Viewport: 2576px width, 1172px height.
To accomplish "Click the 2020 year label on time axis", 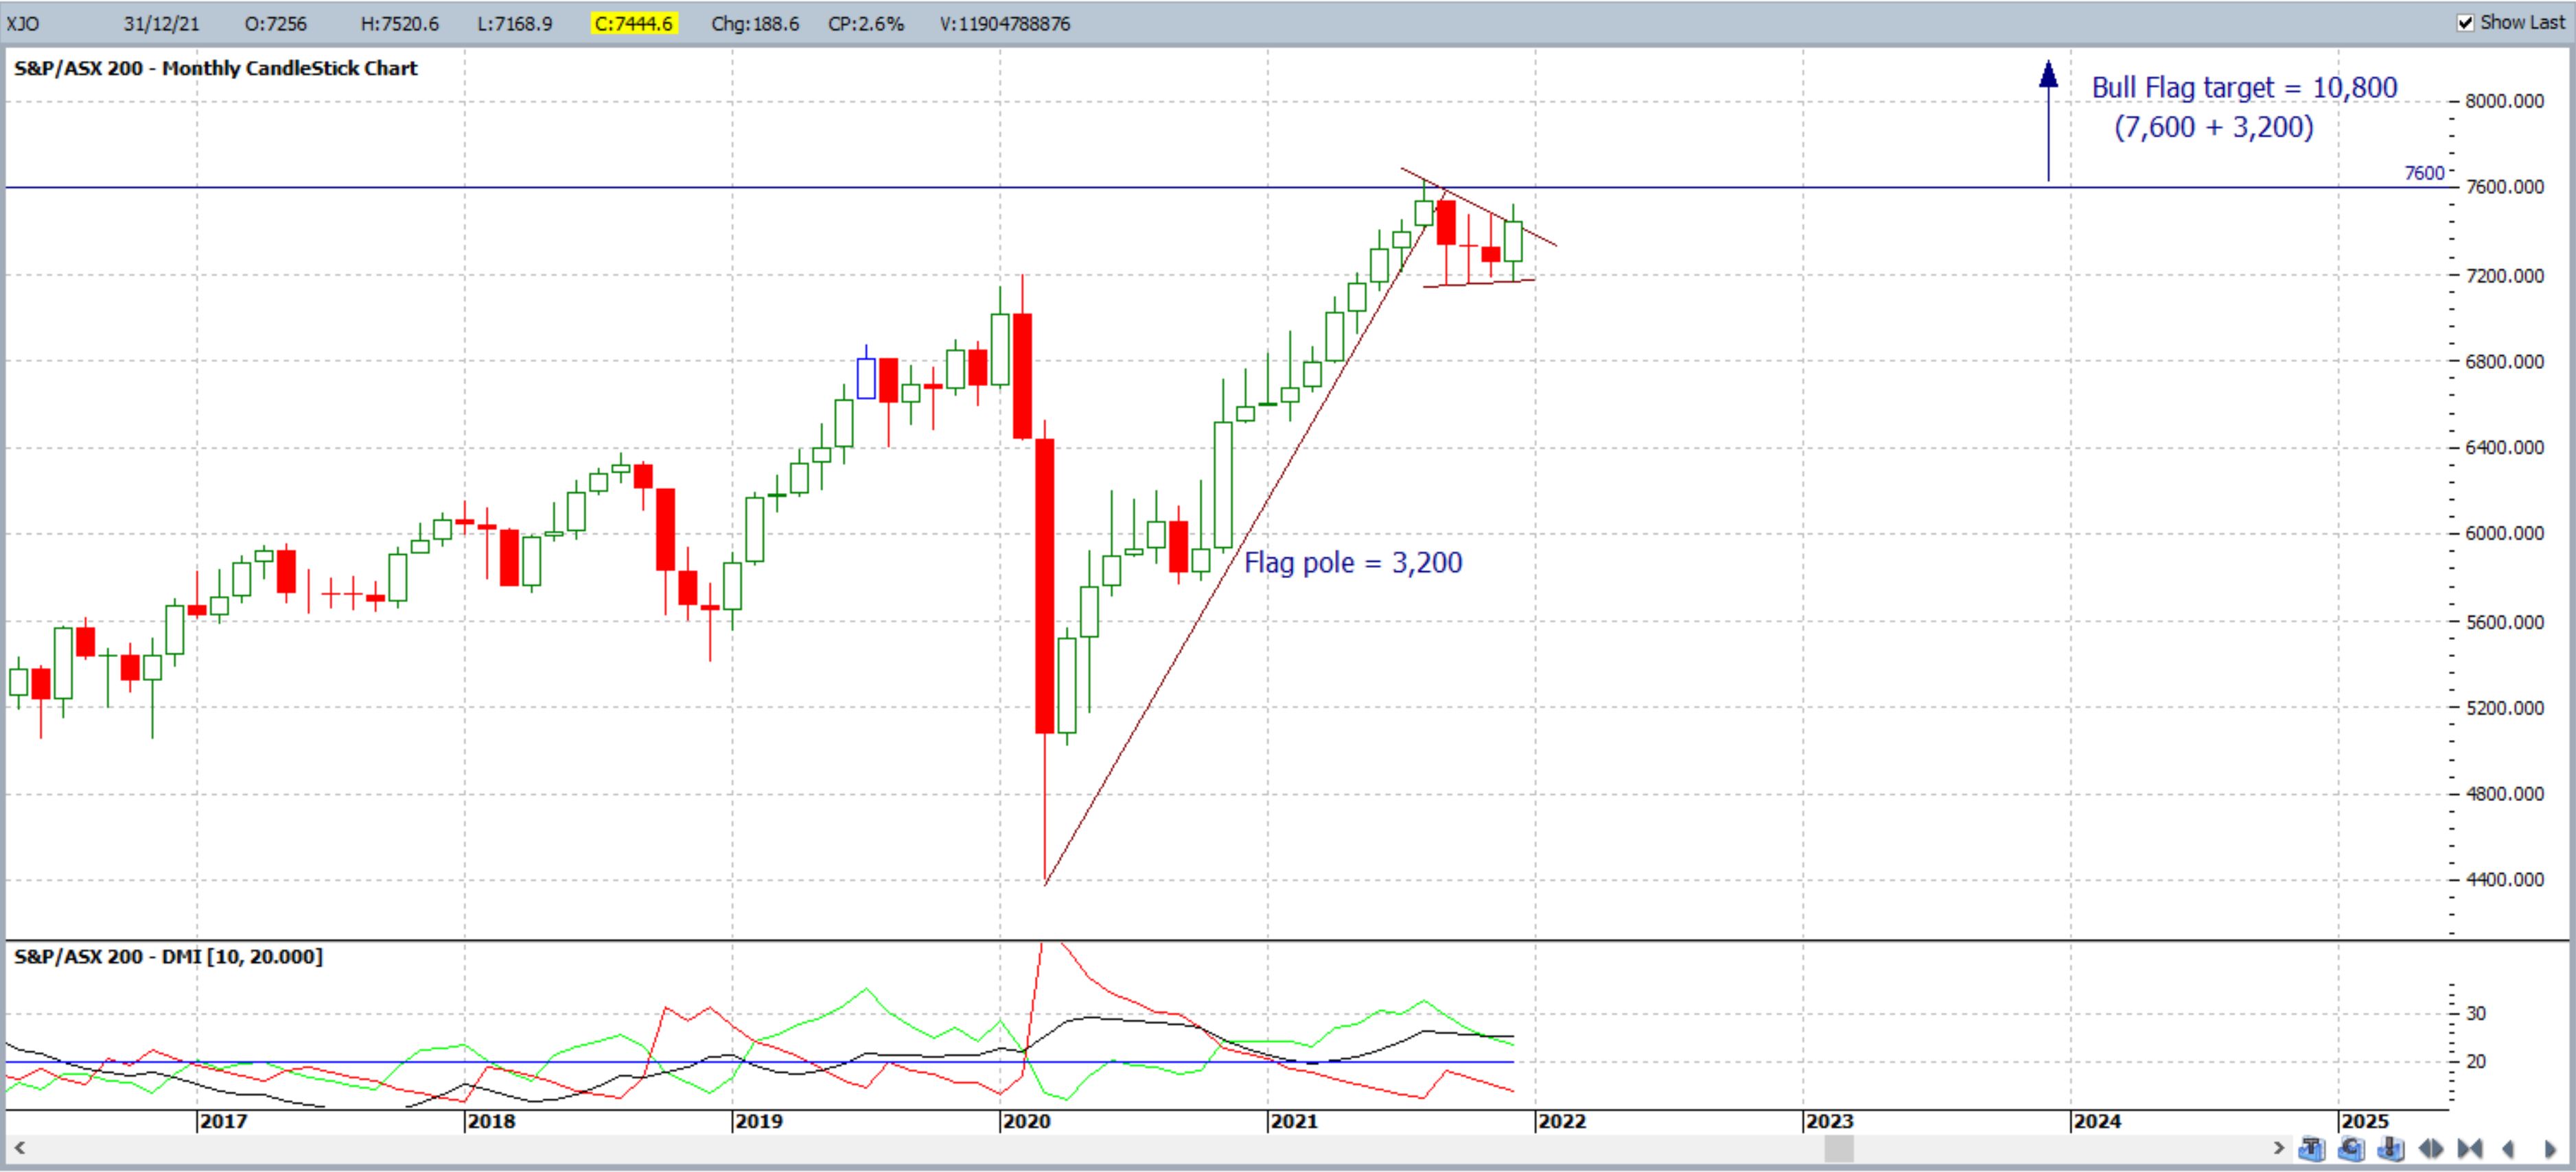I will (x=1027, y=1122).
